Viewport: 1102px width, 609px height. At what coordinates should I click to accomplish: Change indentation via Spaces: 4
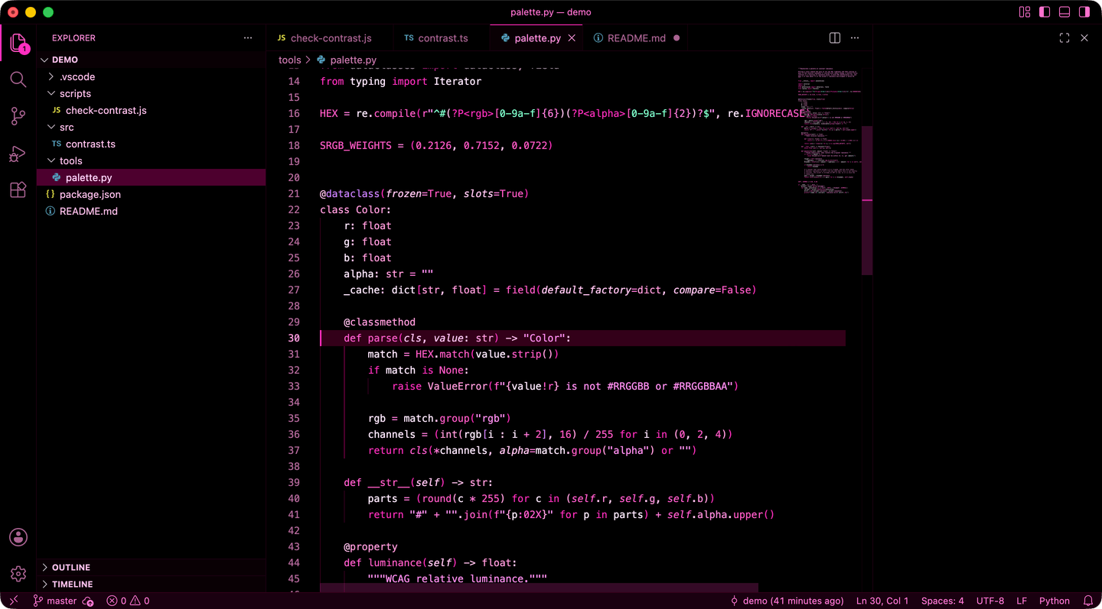coord(942,601)
